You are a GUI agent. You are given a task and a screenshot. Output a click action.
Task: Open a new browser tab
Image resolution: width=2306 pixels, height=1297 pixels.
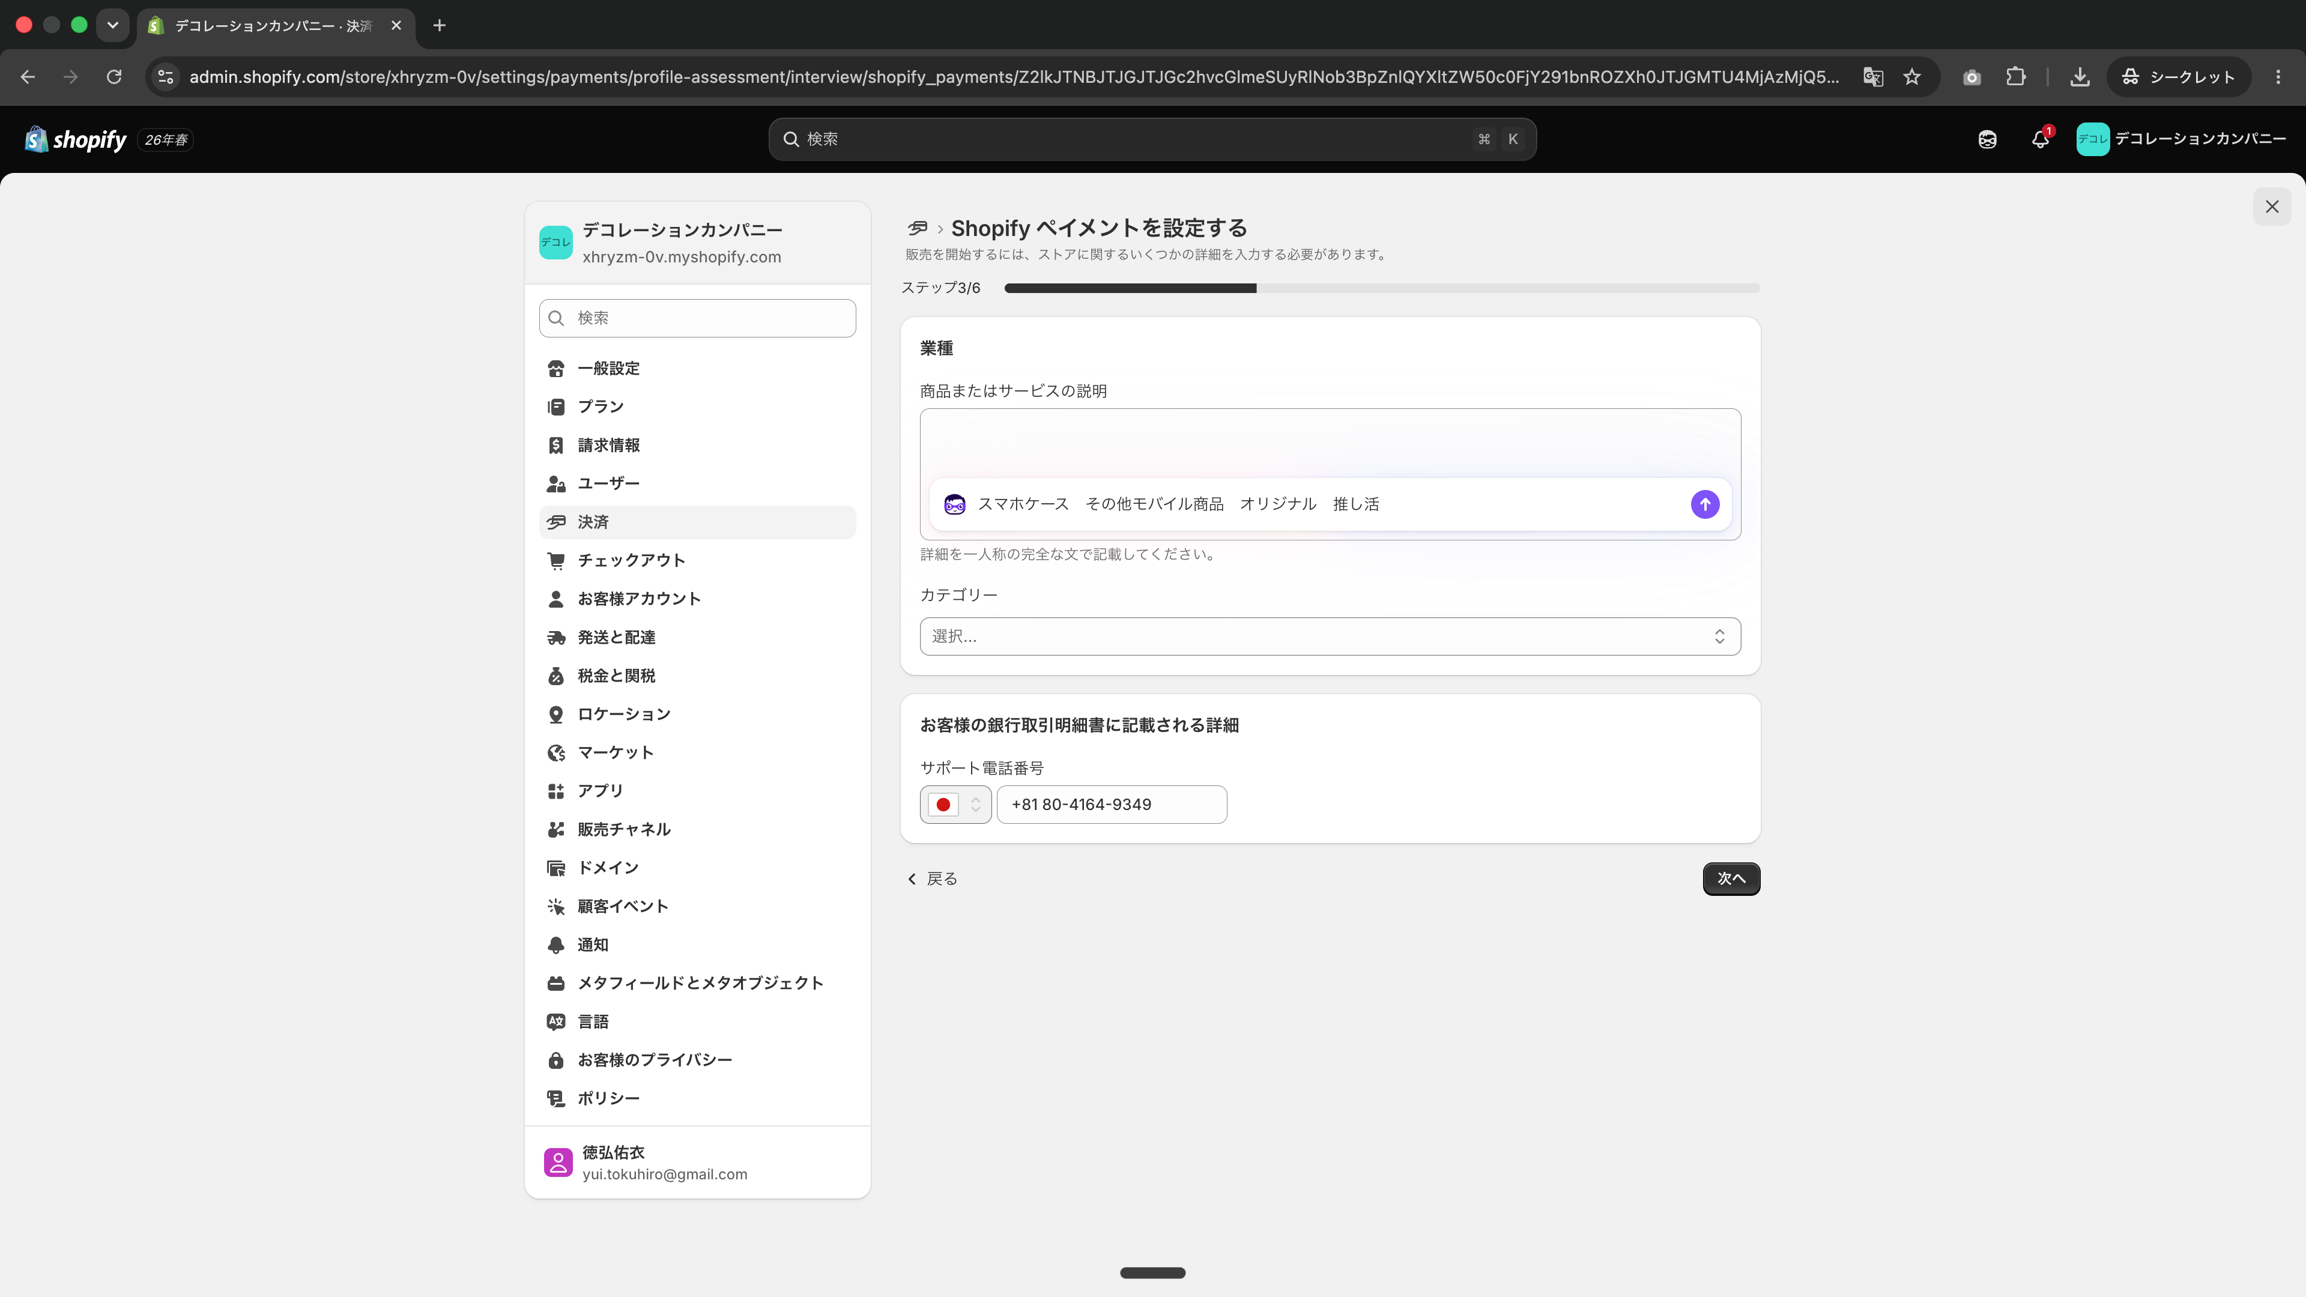pos(440,25)
